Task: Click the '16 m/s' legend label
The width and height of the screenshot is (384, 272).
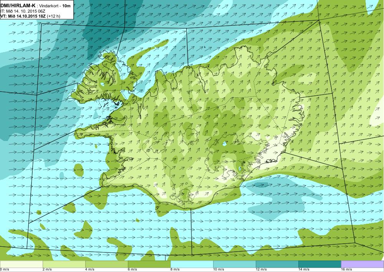Action: (x=346, y=270)
